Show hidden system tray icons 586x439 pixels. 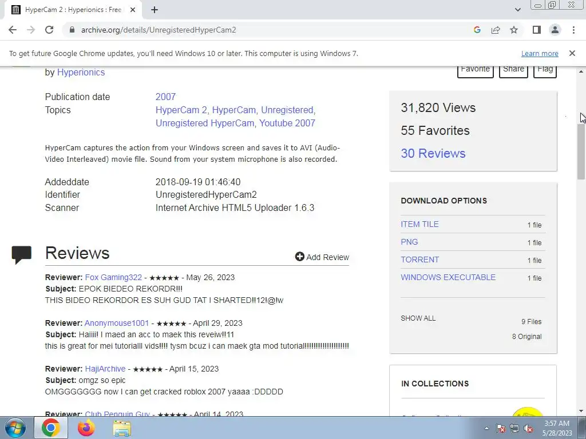click(x=486, y=428)
